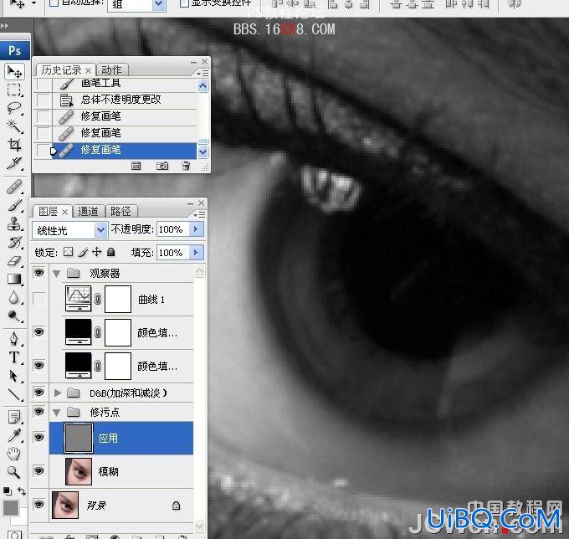Select the Magic Wand tool
This screenshot has width=569, height=539.
(14, 126)
